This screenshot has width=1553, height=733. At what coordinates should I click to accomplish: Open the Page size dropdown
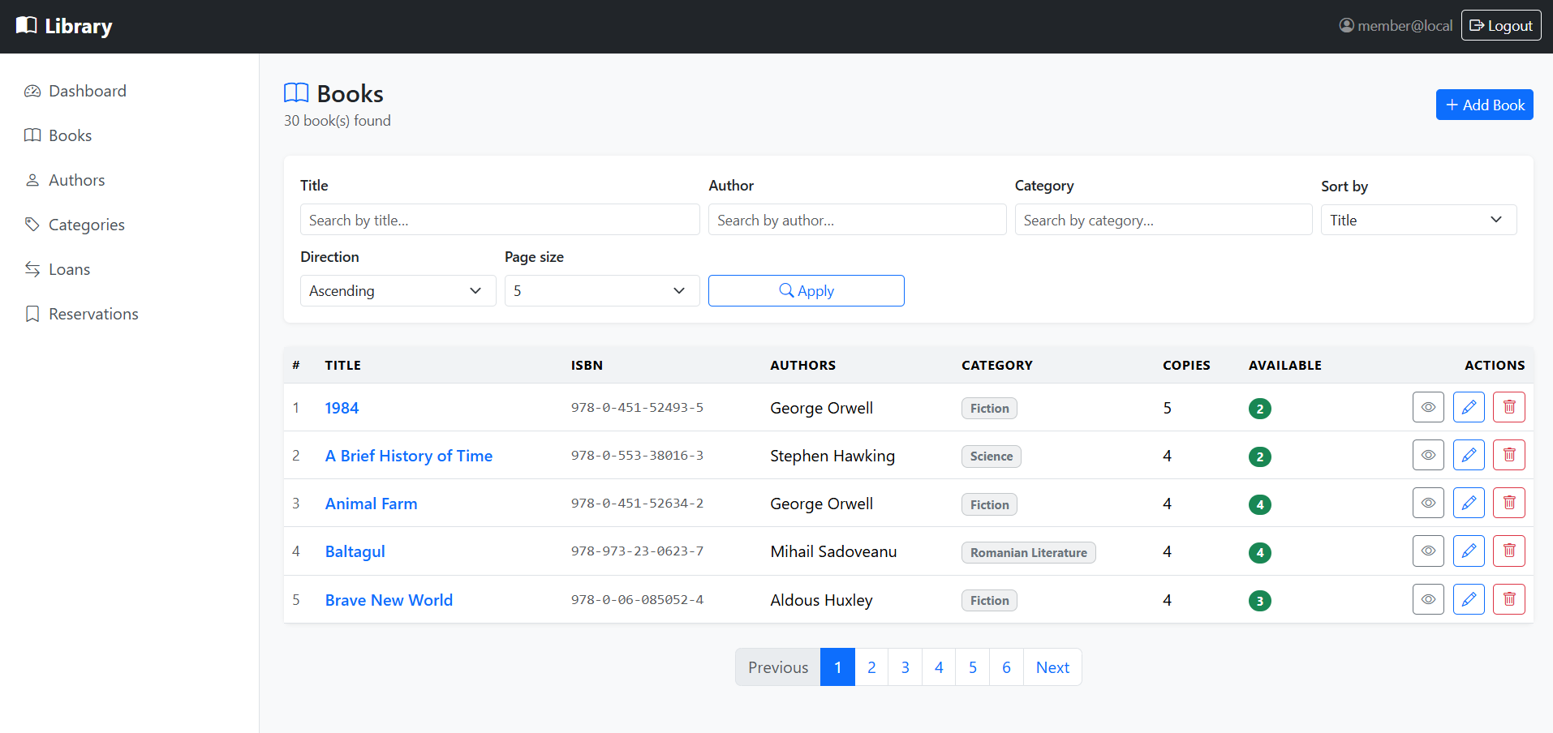(x=602, y=290)
